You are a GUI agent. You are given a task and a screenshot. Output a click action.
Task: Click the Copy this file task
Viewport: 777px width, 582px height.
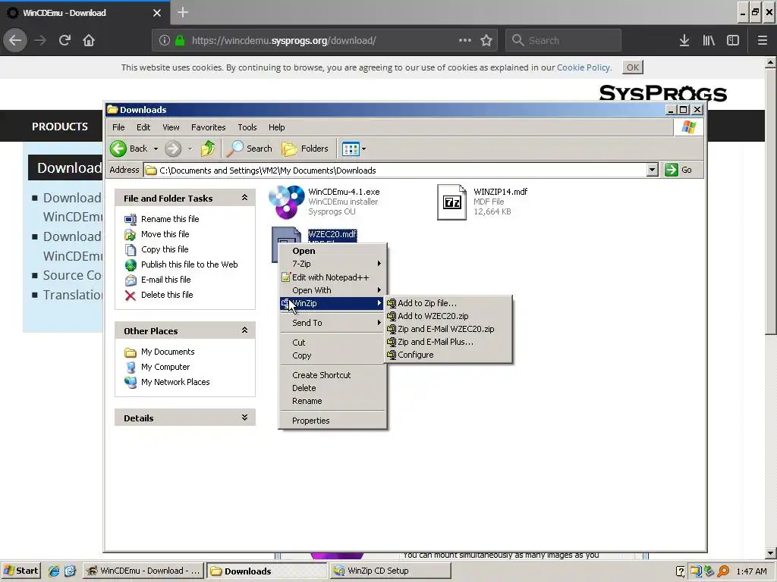(165, 249)
